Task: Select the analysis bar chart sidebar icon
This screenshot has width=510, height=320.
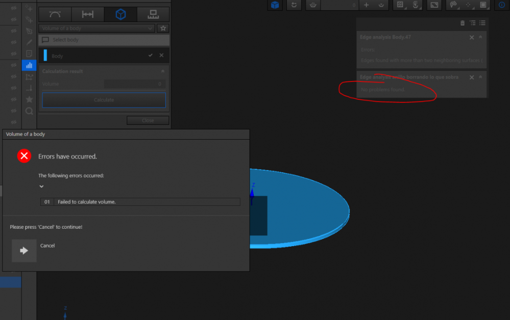Action: pyautogui.click(x=29, y=65)
